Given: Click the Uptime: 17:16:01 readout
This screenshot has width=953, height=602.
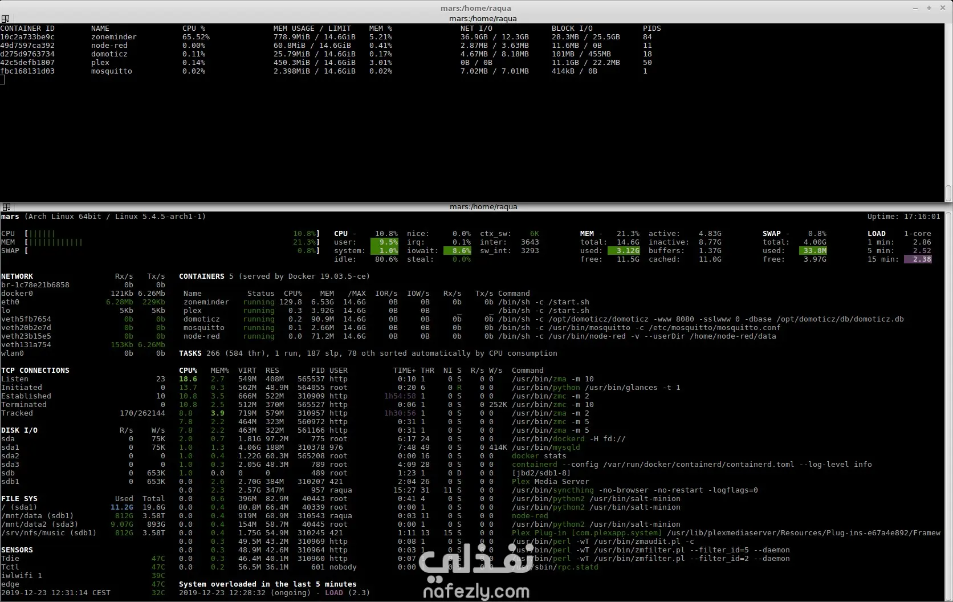Looking at the screenshot, I should pyautogui.click(x=904, y=217).
